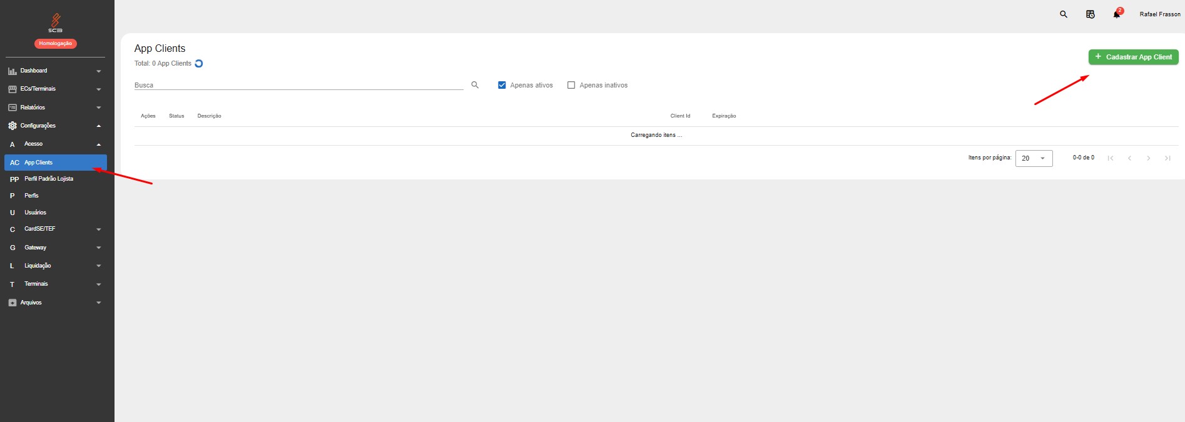Open the Itens por página dropdown
1185x422 pixels.
(x=1034, y=158)
